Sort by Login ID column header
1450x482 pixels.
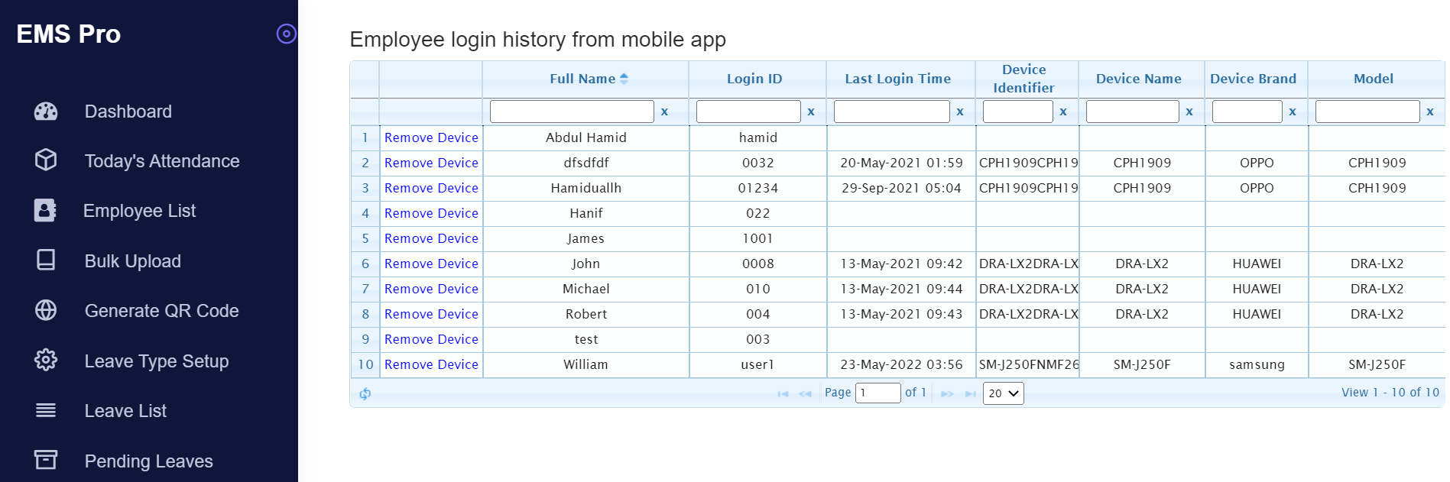(x=754, y=79)
